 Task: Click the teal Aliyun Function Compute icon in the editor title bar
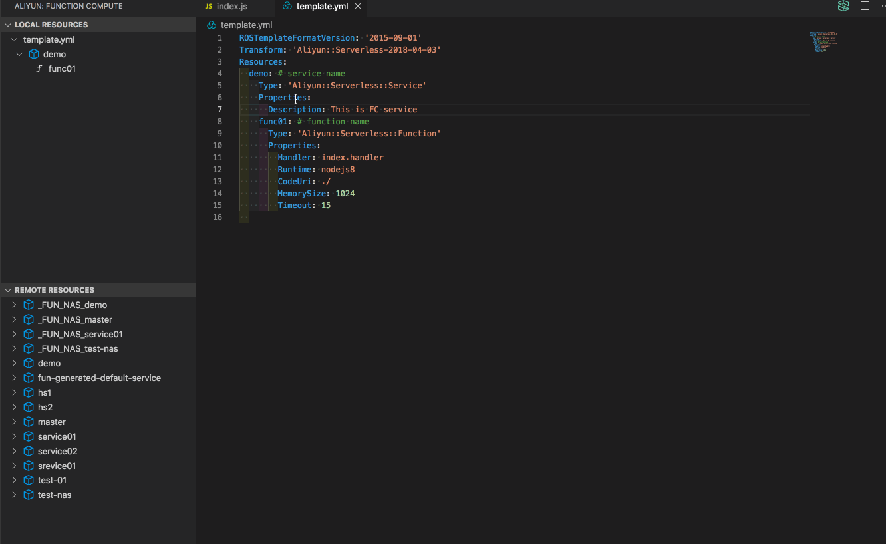pos(843,6)
